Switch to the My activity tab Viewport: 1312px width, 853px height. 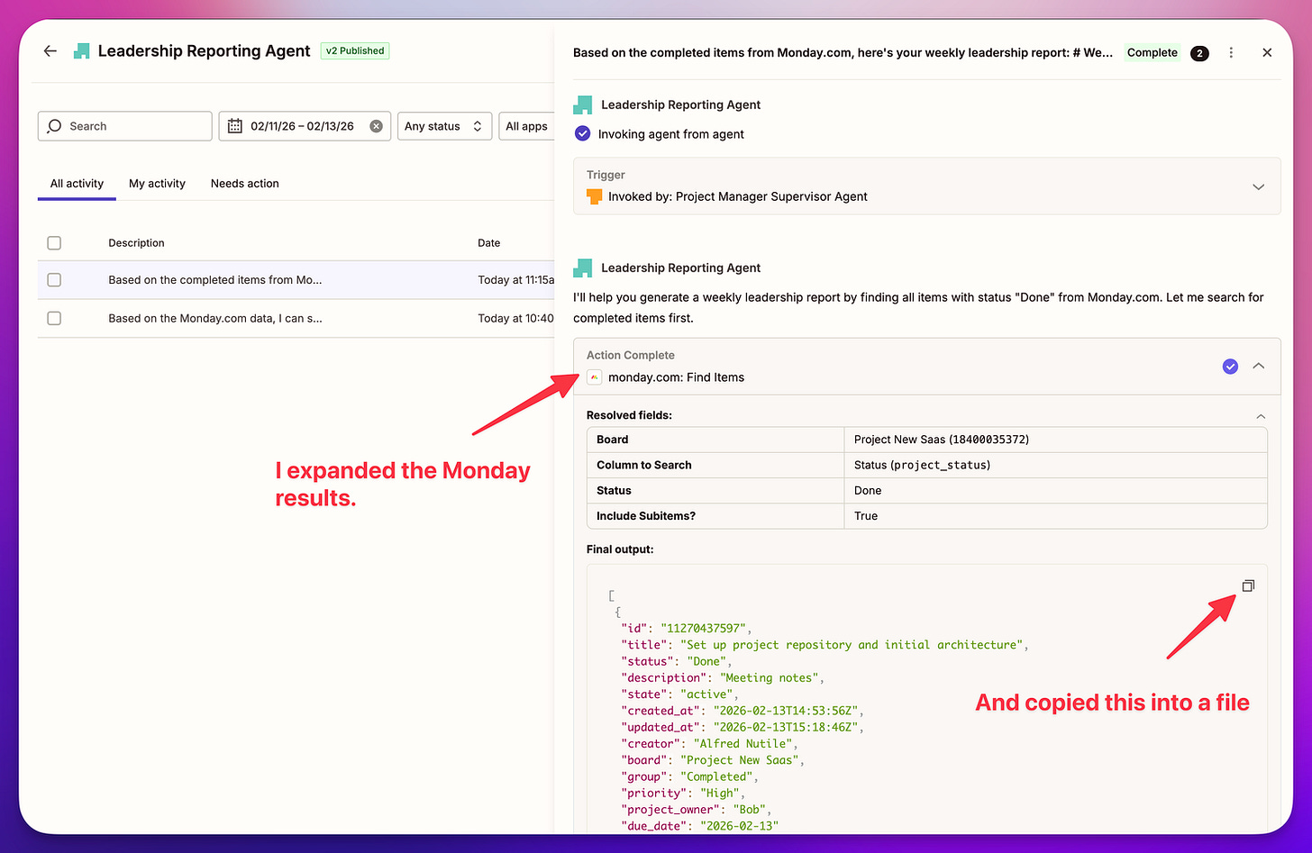coord(157,184)
